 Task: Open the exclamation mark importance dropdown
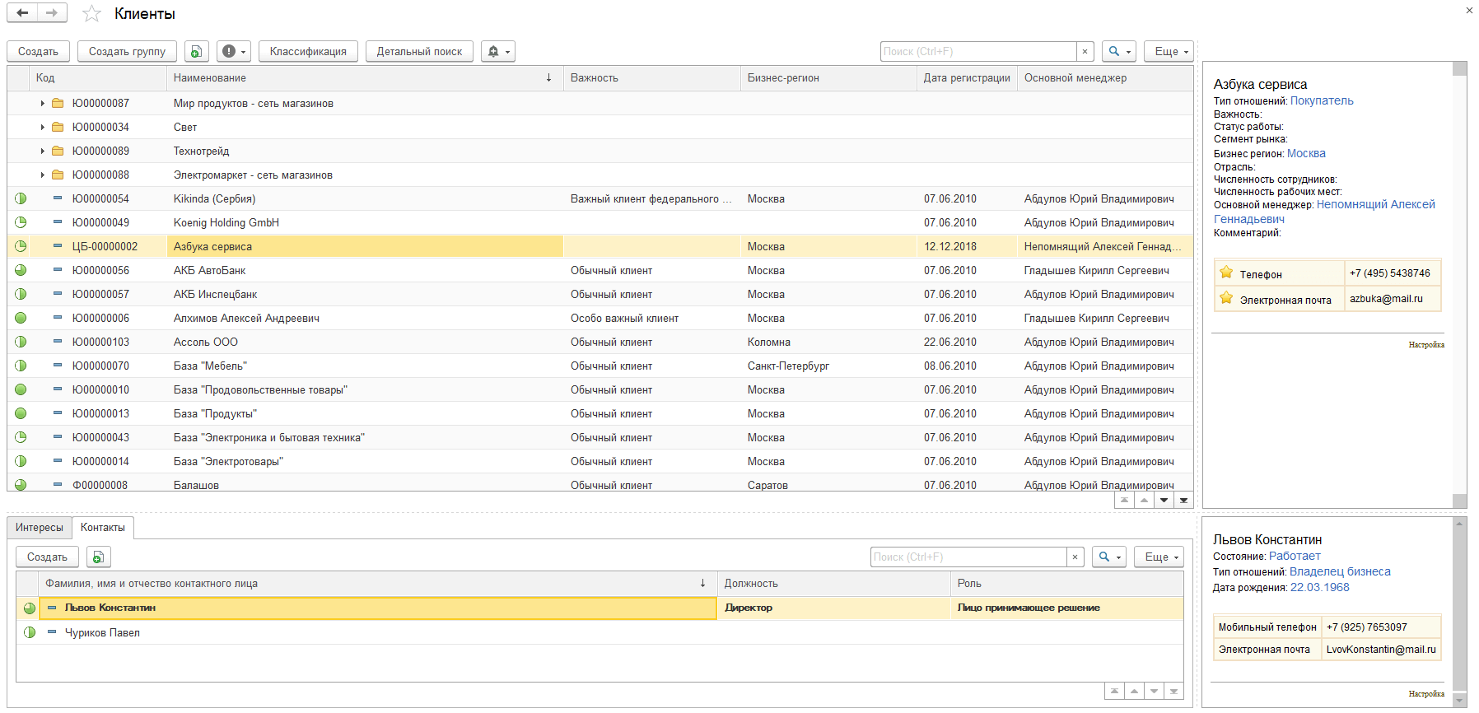coord(234,52)
